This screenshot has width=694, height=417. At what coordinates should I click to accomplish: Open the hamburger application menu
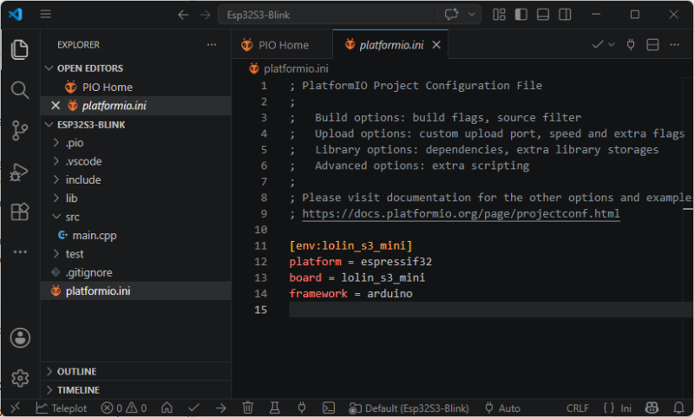click(45, 14)
